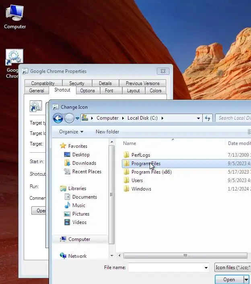Click the 1/12/2024 date of Windows
251x284 pixels.
click(239, 189)
